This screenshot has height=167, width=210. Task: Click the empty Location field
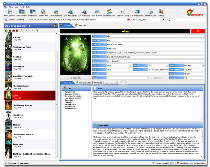click(137, 74)
